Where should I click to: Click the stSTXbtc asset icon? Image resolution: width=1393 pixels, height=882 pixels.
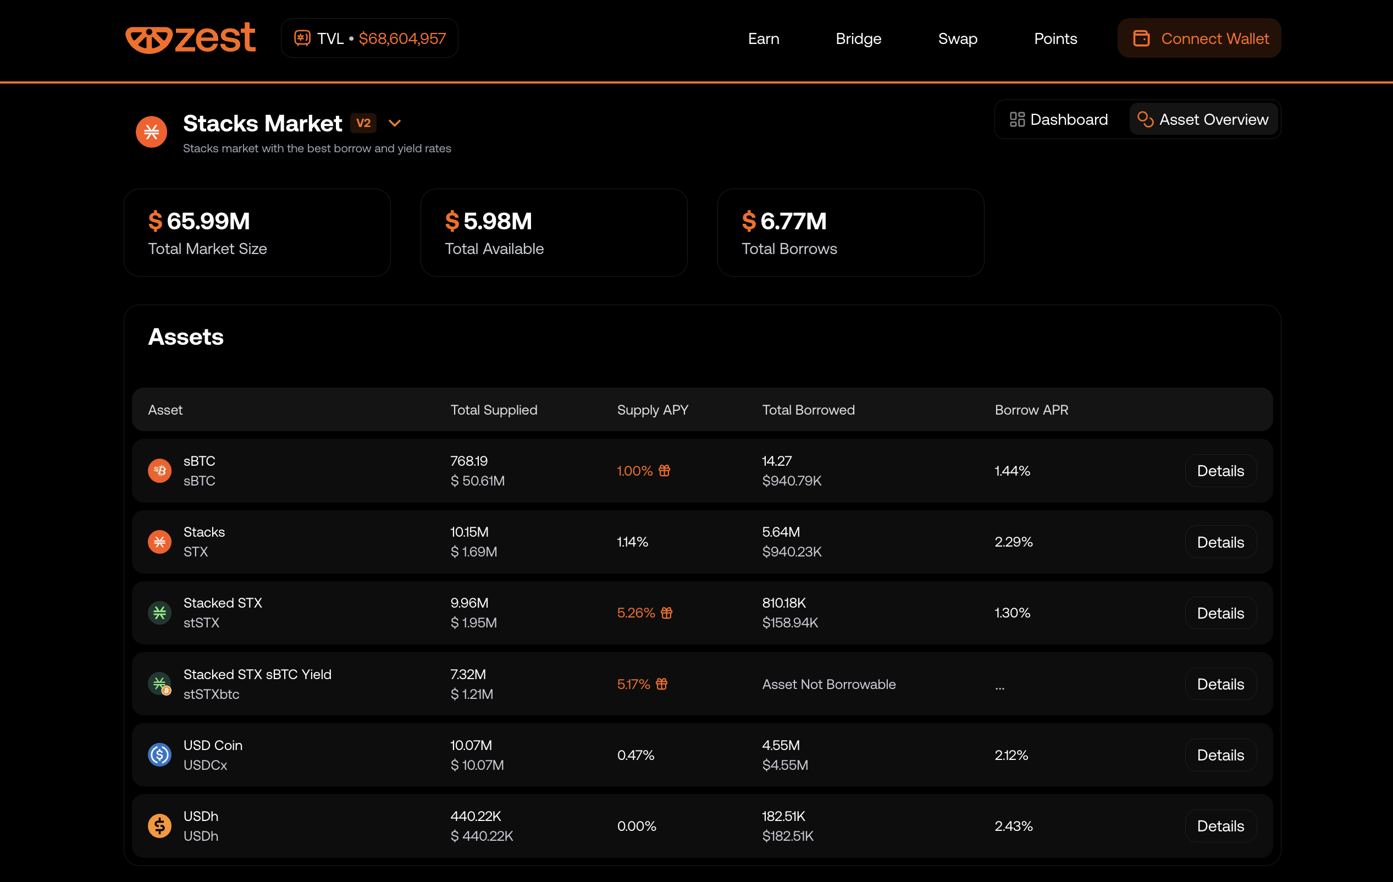(x=159, y=683)
